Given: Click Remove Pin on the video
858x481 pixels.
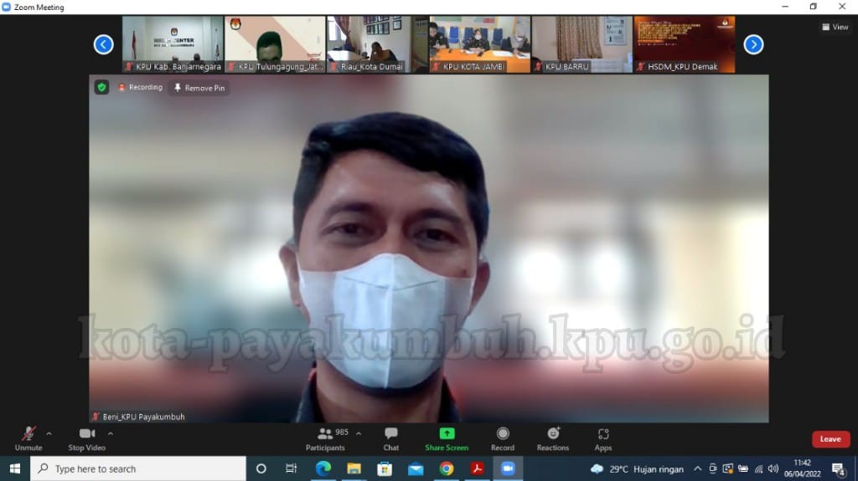Looking at the screenshot, I should 199,88.
